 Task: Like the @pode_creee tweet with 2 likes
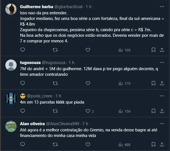(x=88, y=111)
